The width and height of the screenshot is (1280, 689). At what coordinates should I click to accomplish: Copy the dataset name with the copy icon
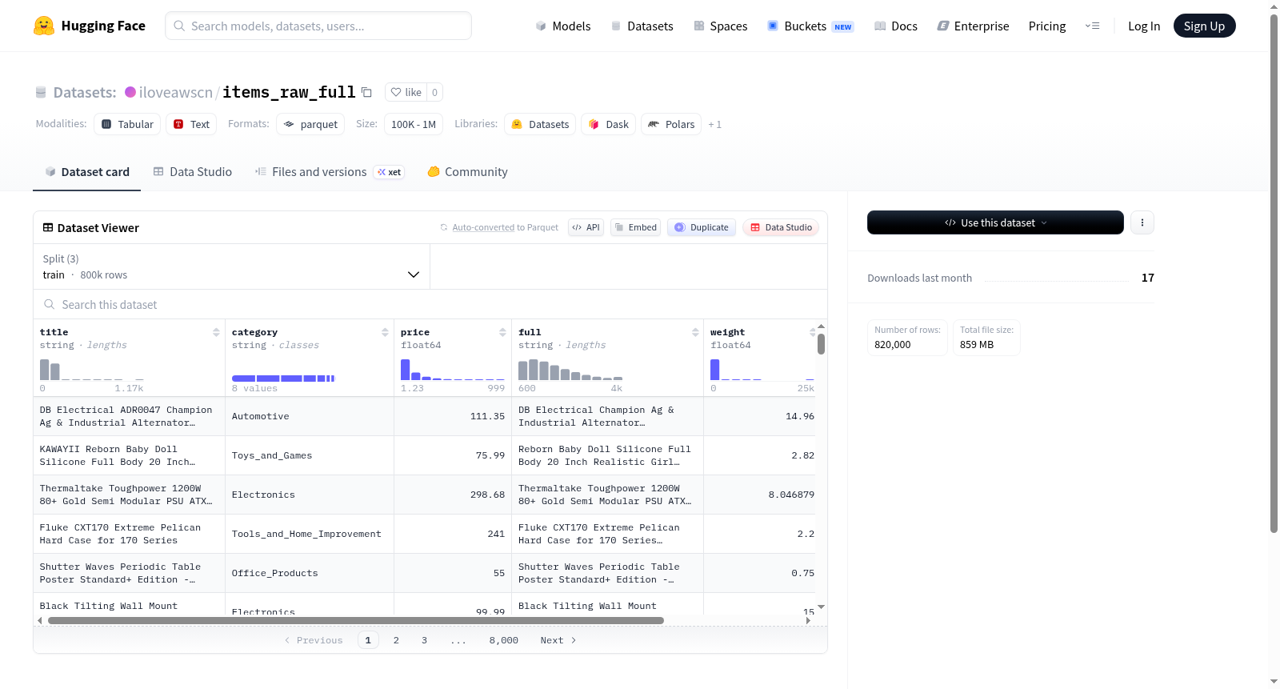click(x=366, y=92)
